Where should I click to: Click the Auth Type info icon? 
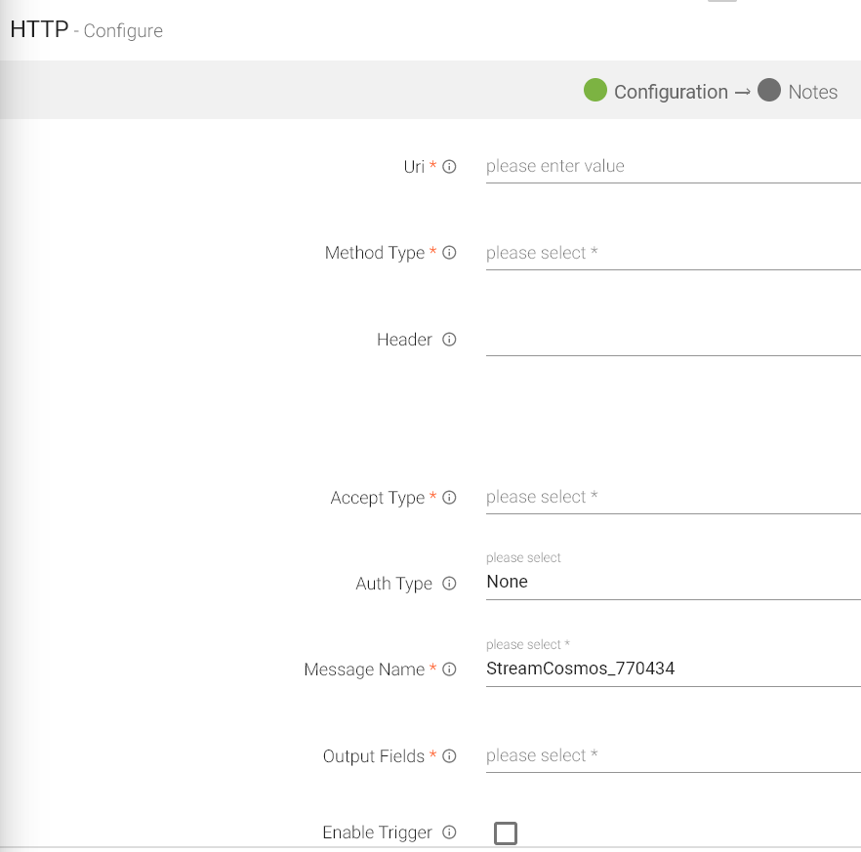tap(448, 584)
